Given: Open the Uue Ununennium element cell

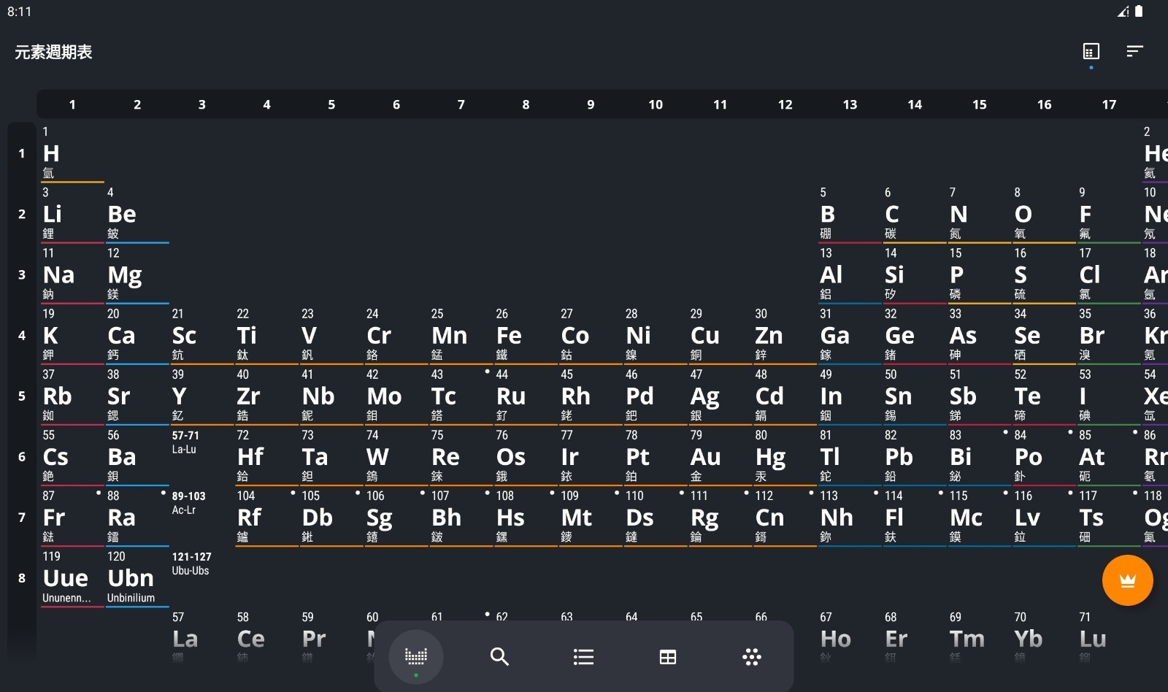Looking at the screenshot, I should (x=72, y=577).
